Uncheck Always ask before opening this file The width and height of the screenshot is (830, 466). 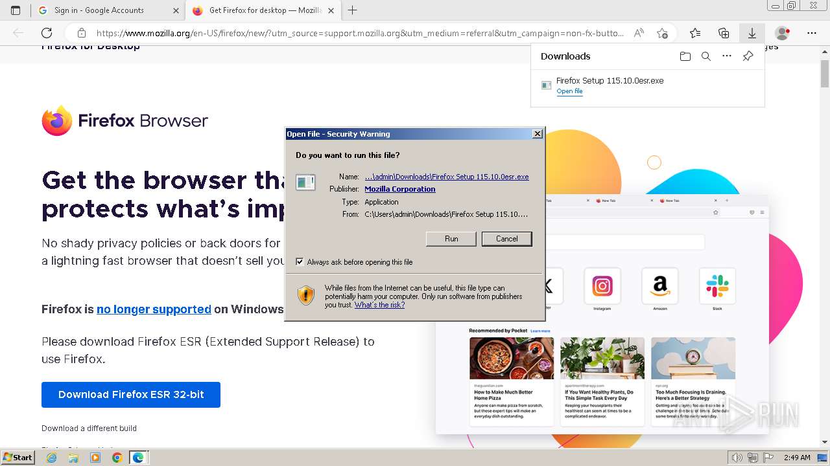click(x=300, y=262)
